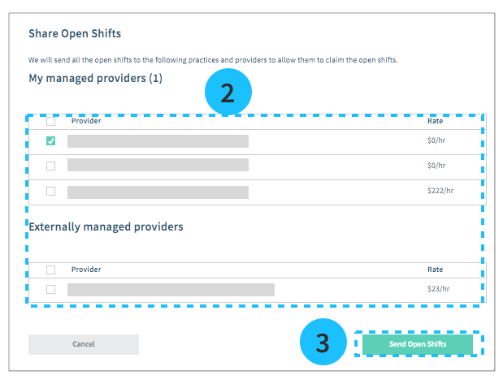Toggle select-all checkbox for externally managed providers
503x384 pixels.
[x=51, y=270]
